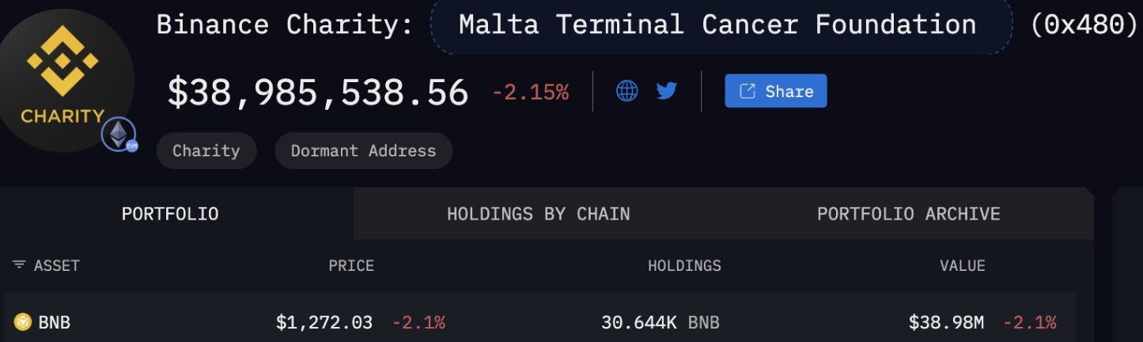Click the Binance Charity logo avatar
The image size is (1143, 342).
[x=63, y=79]
